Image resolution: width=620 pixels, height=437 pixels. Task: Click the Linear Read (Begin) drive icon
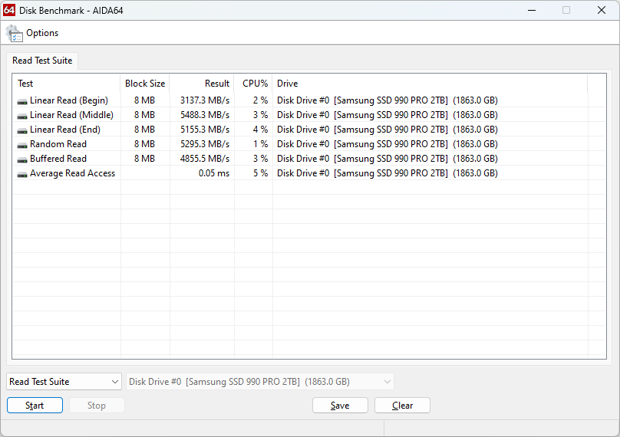pyautogui.click(x=22, y=100)
